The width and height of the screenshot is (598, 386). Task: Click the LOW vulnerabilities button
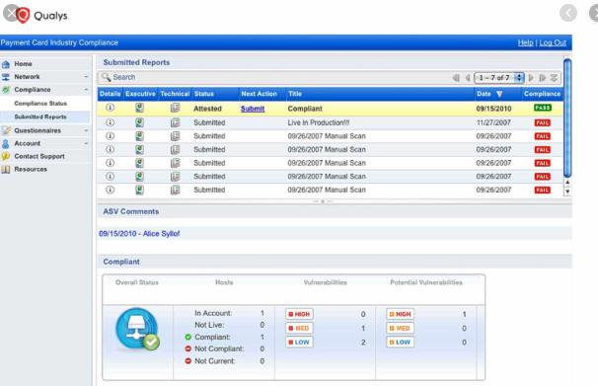click(299, 343)
